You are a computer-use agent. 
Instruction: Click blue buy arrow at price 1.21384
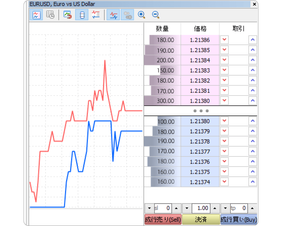tap(253, 60)
